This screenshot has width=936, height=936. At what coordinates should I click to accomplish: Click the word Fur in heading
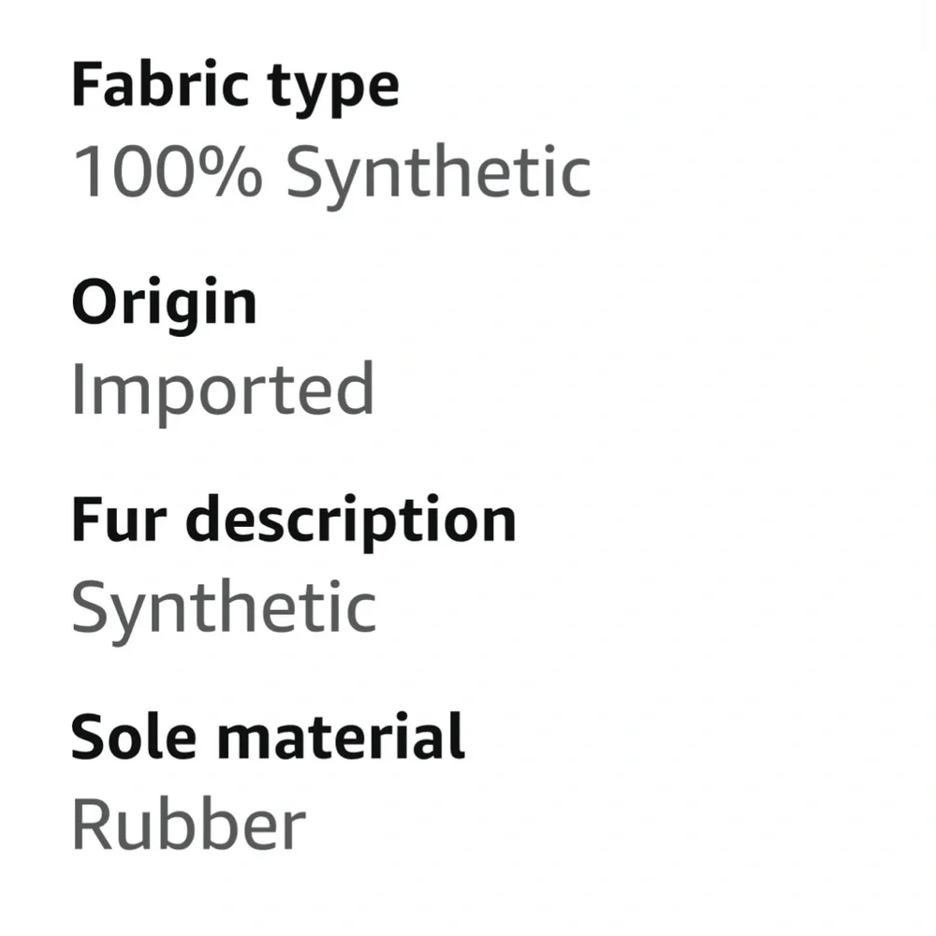[x=109, y=519]
